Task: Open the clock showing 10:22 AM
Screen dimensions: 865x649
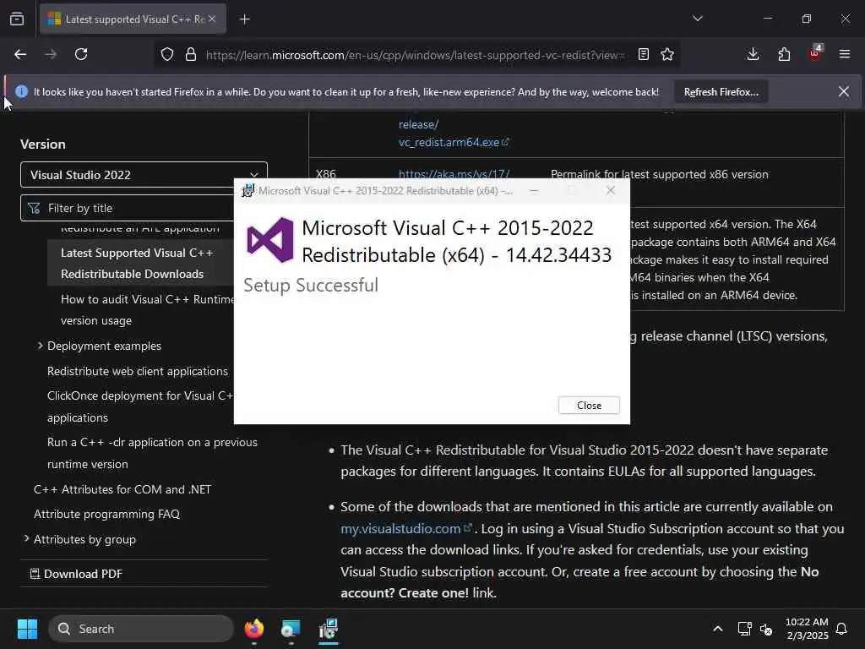Action: [x=807, y=629]
